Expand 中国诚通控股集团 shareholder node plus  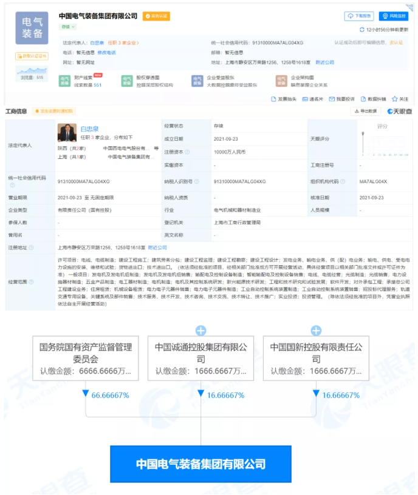click(200, 331)
